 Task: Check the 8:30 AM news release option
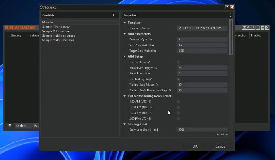point(179,102)
